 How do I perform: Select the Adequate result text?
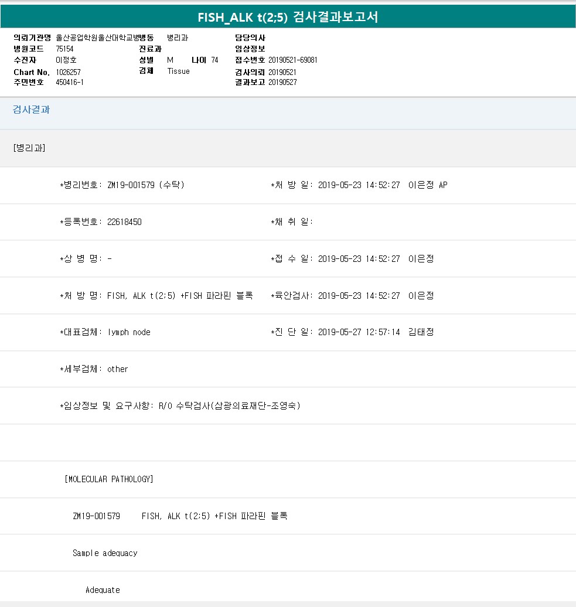(x=103, y=590)
